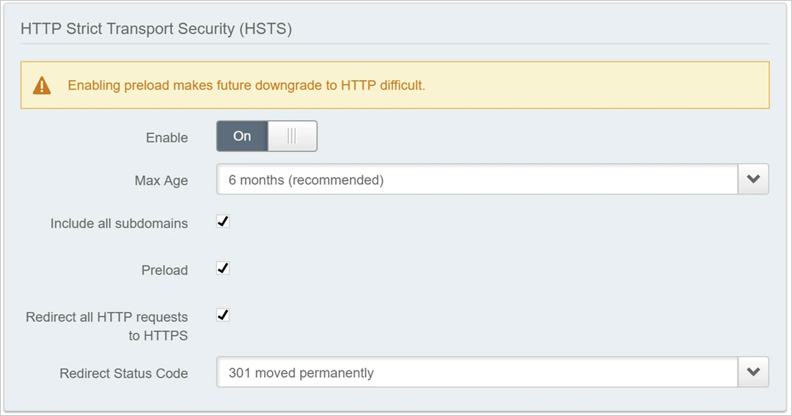Click the "Redirect Status Code" label

pos(123,373)
